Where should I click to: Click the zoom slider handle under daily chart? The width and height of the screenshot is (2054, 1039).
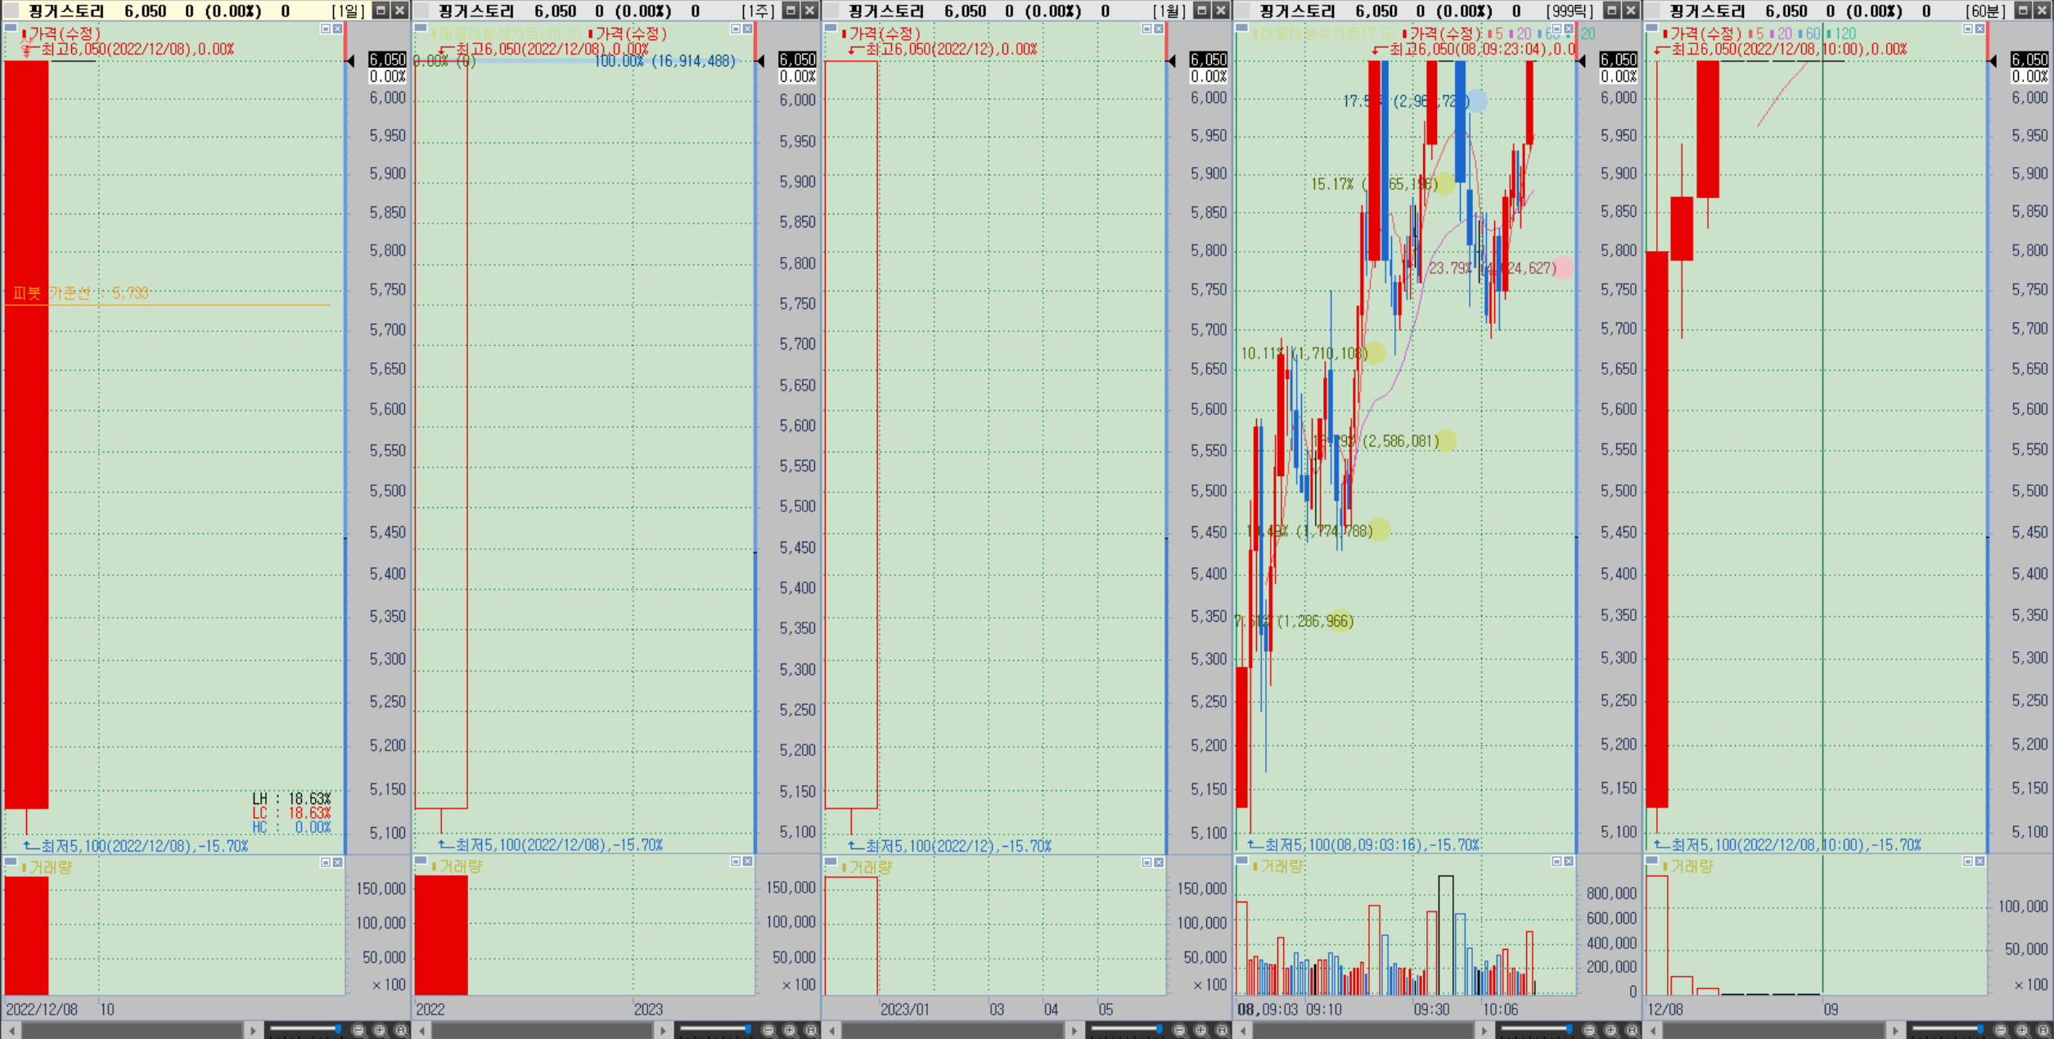tap(337, 1028)
